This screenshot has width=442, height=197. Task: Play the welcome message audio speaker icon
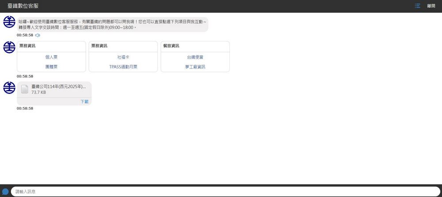tap(38, 35)
